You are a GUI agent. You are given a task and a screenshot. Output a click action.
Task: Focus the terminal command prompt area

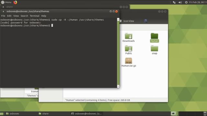pyautogui.click(x=59, y=53)
